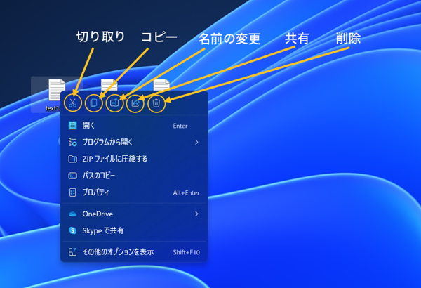Click the Delete trash can icon
This screenshot has width=421, height=288.
pos(156,103)
